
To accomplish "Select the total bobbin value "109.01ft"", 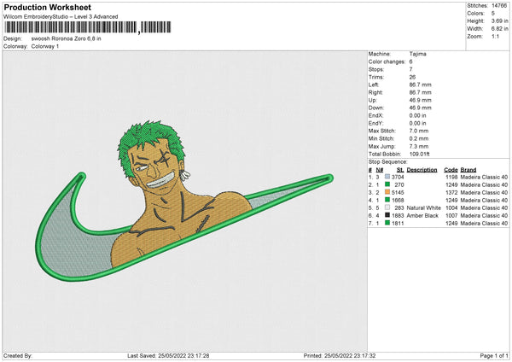I will pyautogui.click(x=419, y=154).
